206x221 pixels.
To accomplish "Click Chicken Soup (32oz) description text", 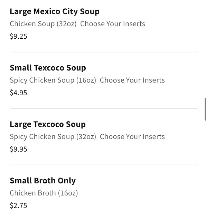I will coord(43,24).
